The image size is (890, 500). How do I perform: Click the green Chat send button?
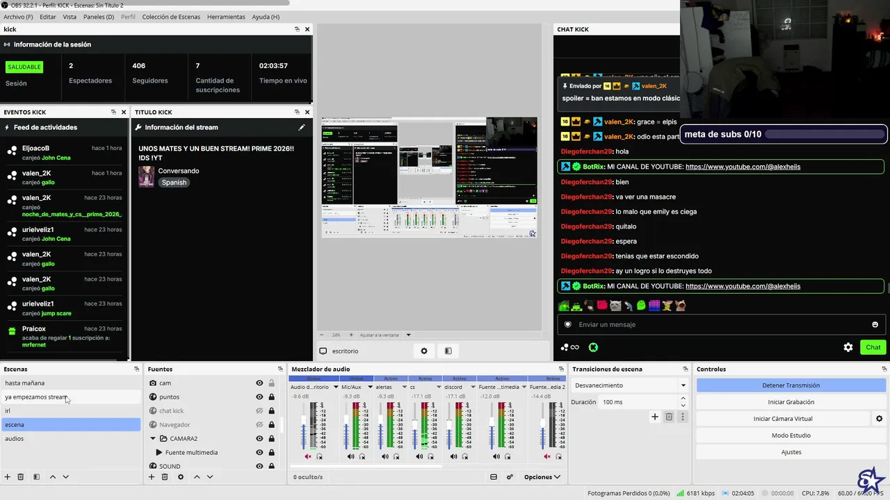873,347
